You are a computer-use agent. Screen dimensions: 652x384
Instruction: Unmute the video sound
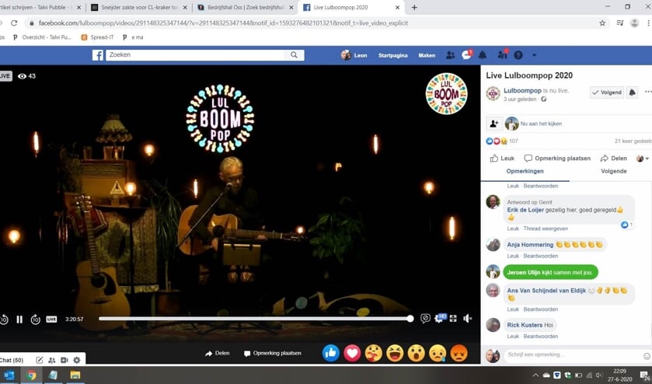point(467,318)
